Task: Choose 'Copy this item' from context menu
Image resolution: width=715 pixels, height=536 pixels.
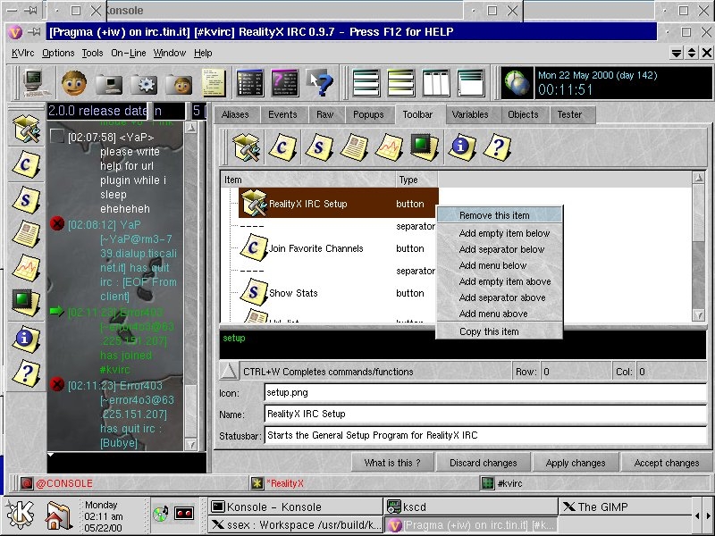Action: click(500, 331)
